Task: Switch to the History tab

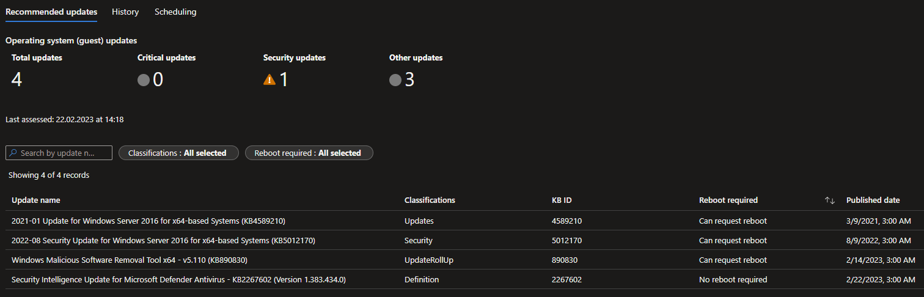Action: click(125, 12)
